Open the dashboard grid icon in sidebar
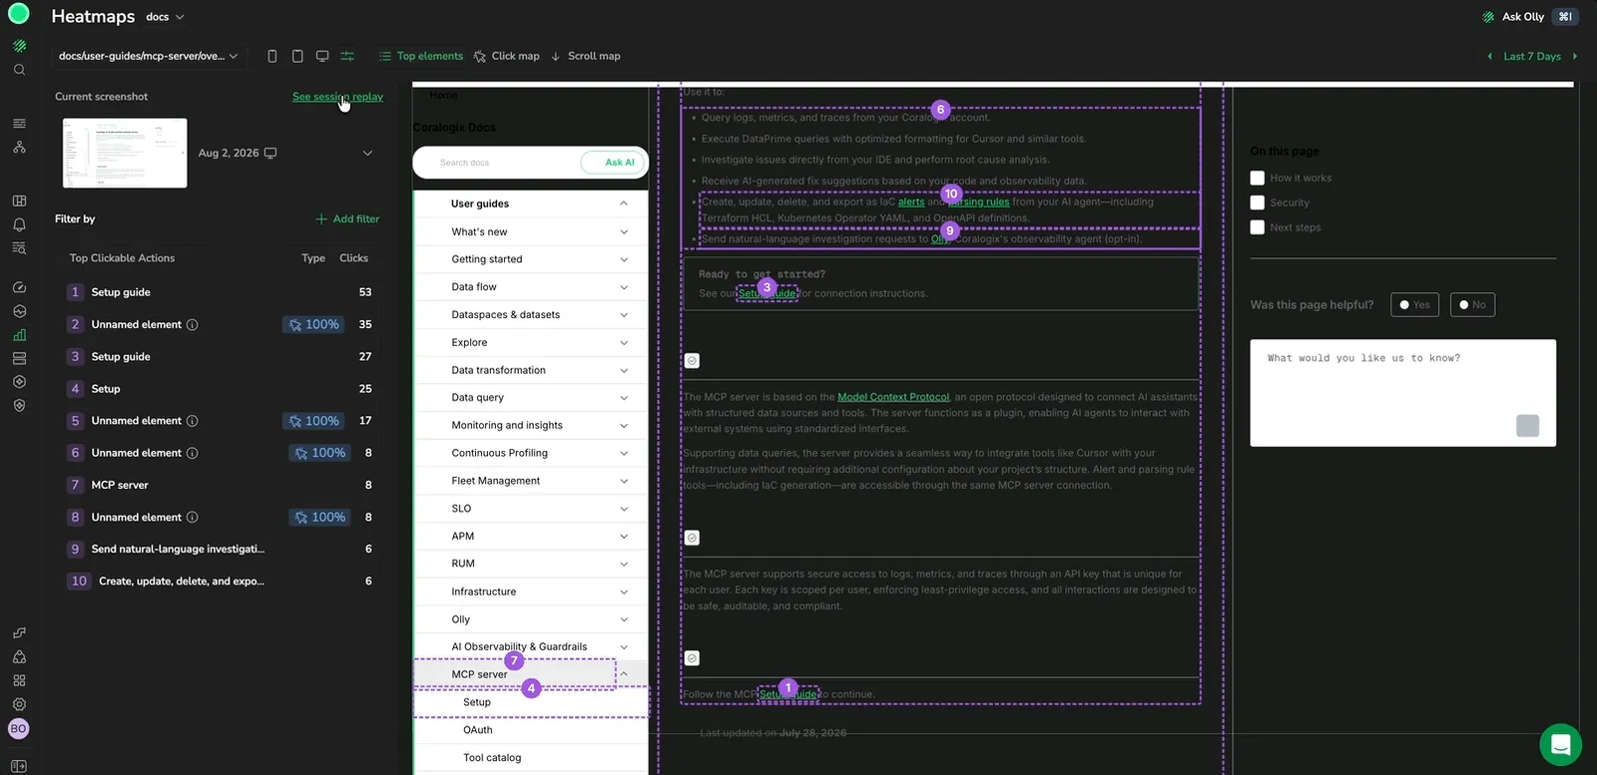Screen dimensions: 1597x775 [x=19, y=200]
